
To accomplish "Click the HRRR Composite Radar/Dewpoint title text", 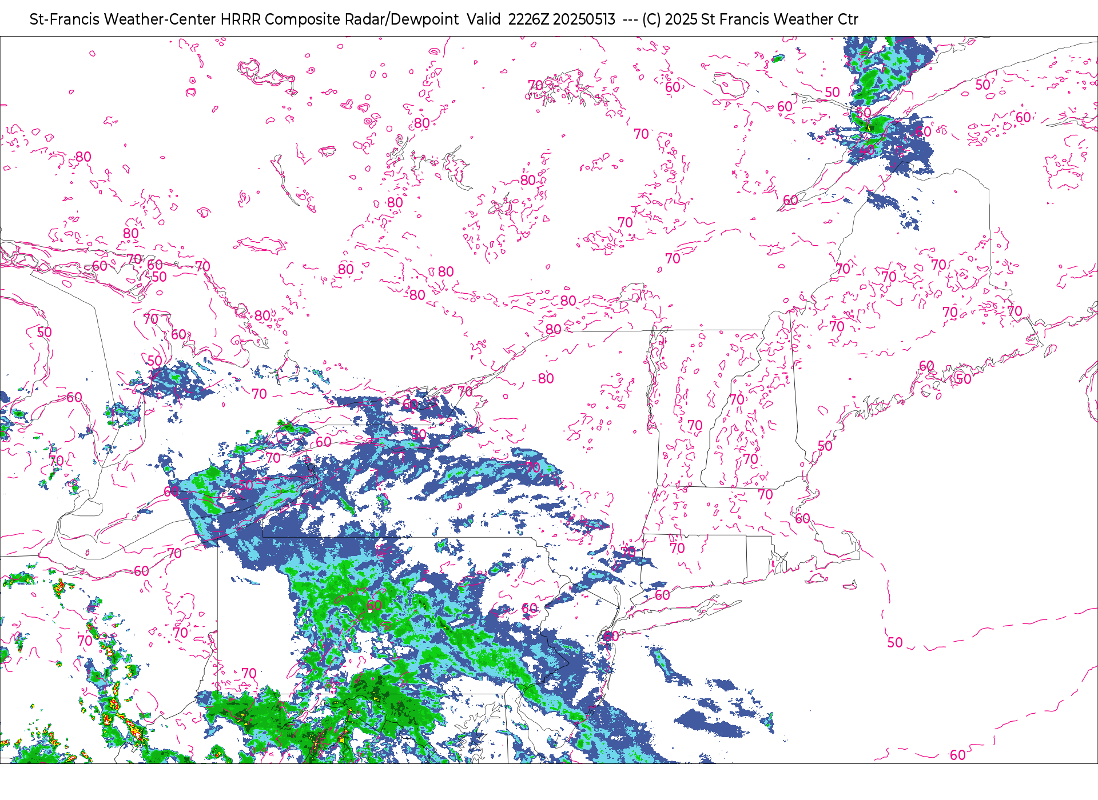I will (340, 19).
